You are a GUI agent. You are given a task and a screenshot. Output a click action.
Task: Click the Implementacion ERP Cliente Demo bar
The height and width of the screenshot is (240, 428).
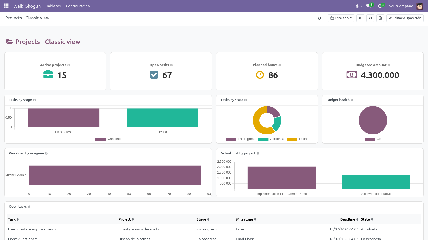click(282, 178)
